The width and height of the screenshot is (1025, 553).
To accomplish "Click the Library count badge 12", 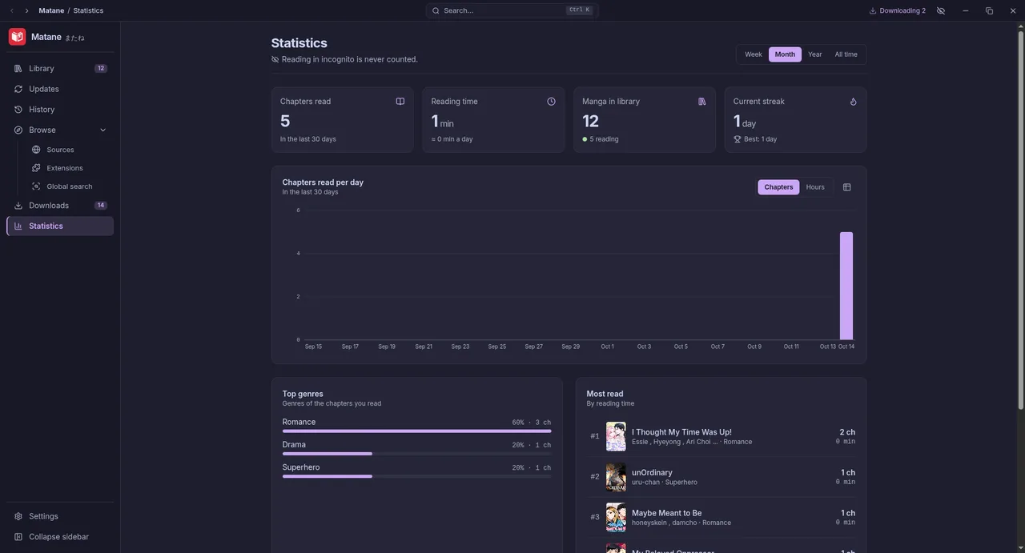I will pyautogui.click(x=101, y=69).
